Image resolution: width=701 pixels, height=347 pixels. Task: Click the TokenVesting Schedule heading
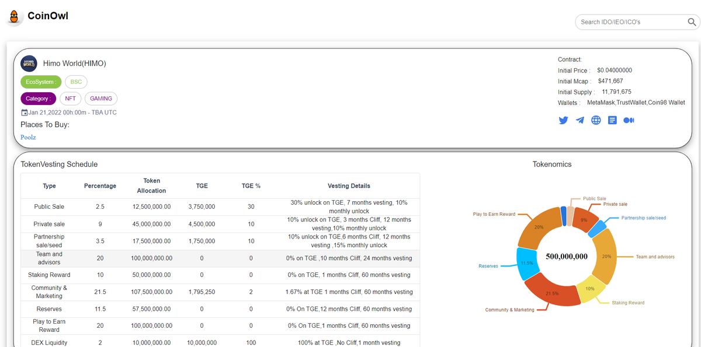59,164
